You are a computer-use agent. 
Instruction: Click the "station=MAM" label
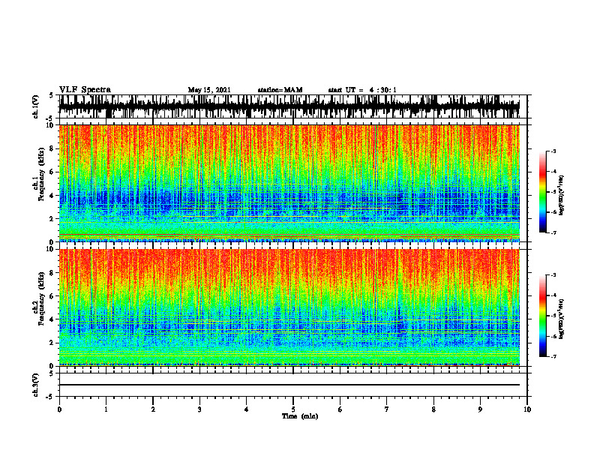pyautogui.click(x=280, y=90)
